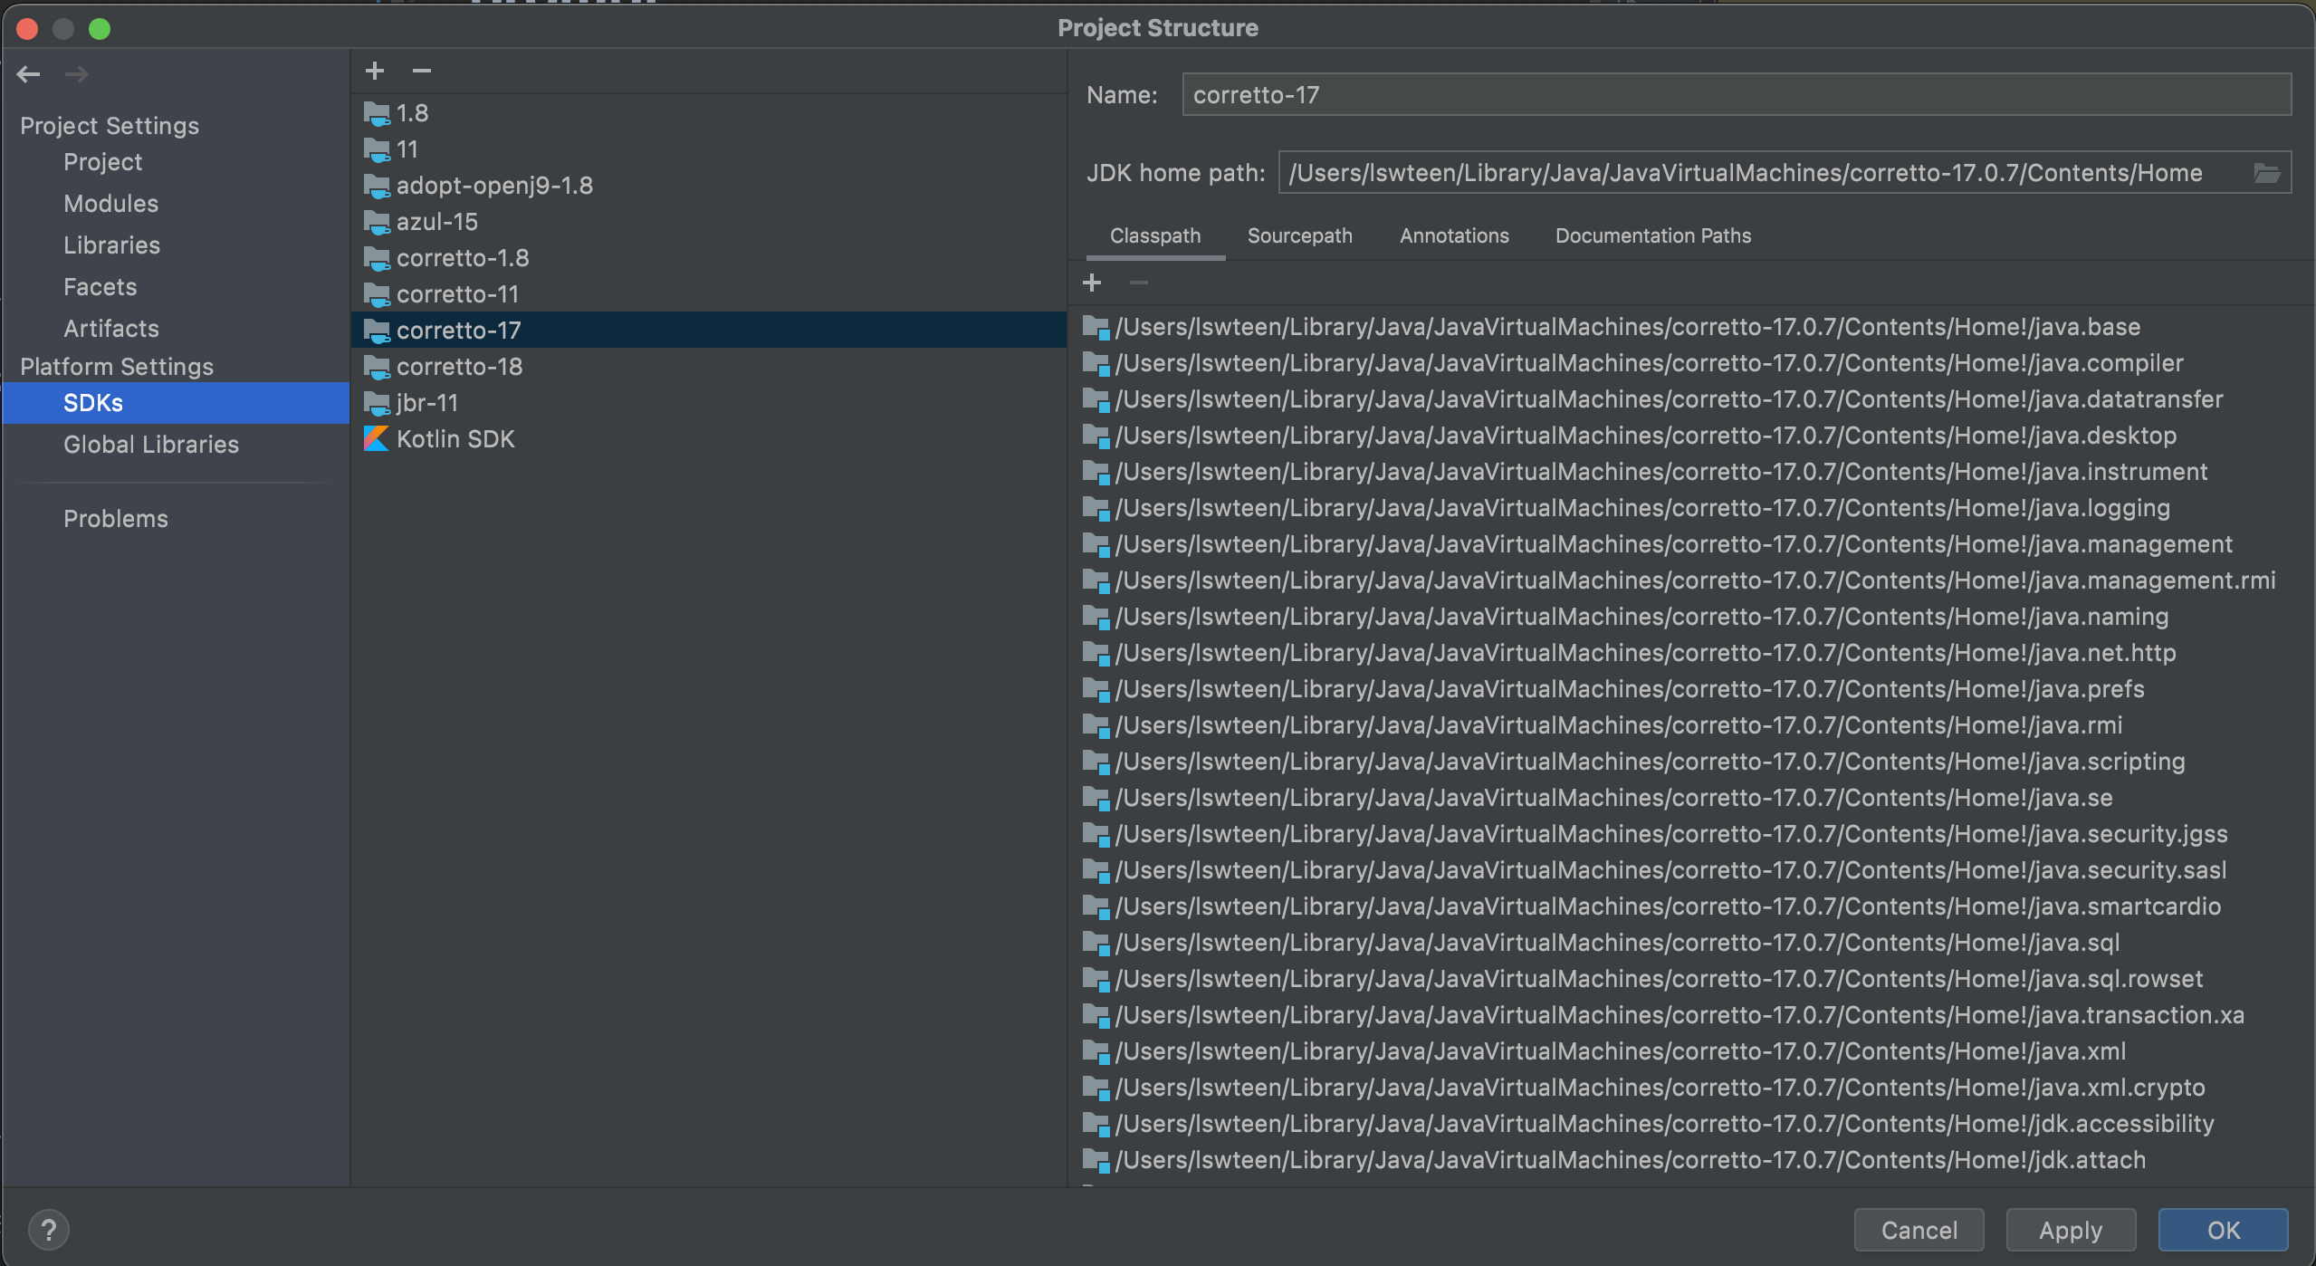2316x1266 pixels.
Task: Go to Global Libraries settings
Action: click(x=150, y=445)
